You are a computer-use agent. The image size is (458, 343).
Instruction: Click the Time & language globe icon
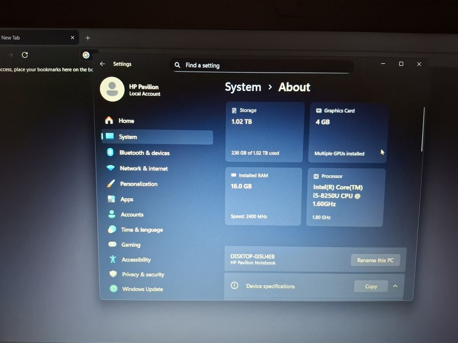point(112,229)
